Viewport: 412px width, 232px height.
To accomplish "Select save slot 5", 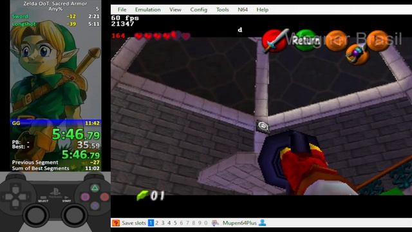I will (x=175, y=223).
